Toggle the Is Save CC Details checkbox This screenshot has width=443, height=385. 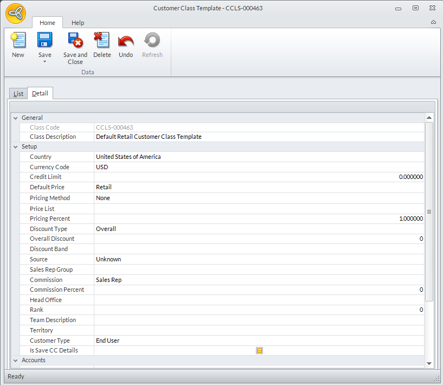click(x=259, y=351)
